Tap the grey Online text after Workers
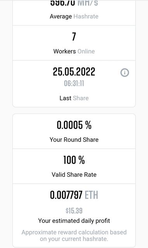This screenshot has width=148, height=248. pos(86,51)
